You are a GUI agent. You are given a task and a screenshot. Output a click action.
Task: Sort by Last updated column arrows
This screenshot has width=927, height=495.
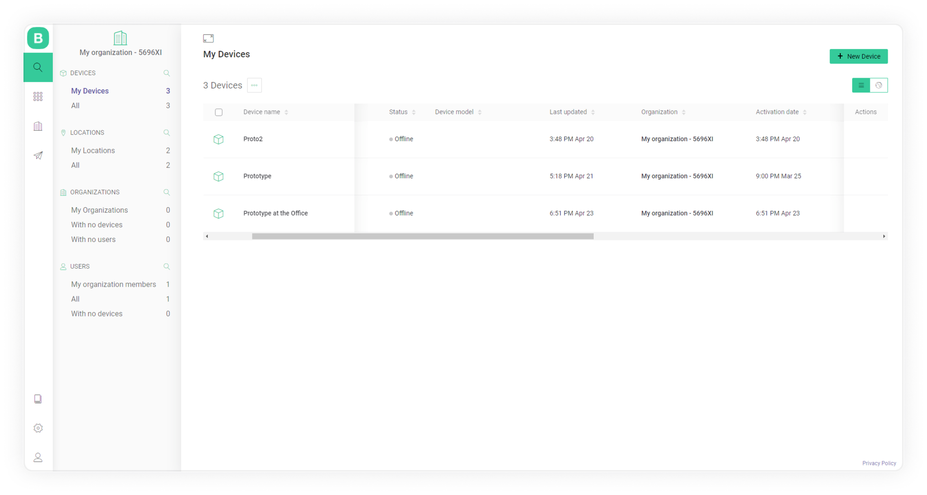pos(593,112)
